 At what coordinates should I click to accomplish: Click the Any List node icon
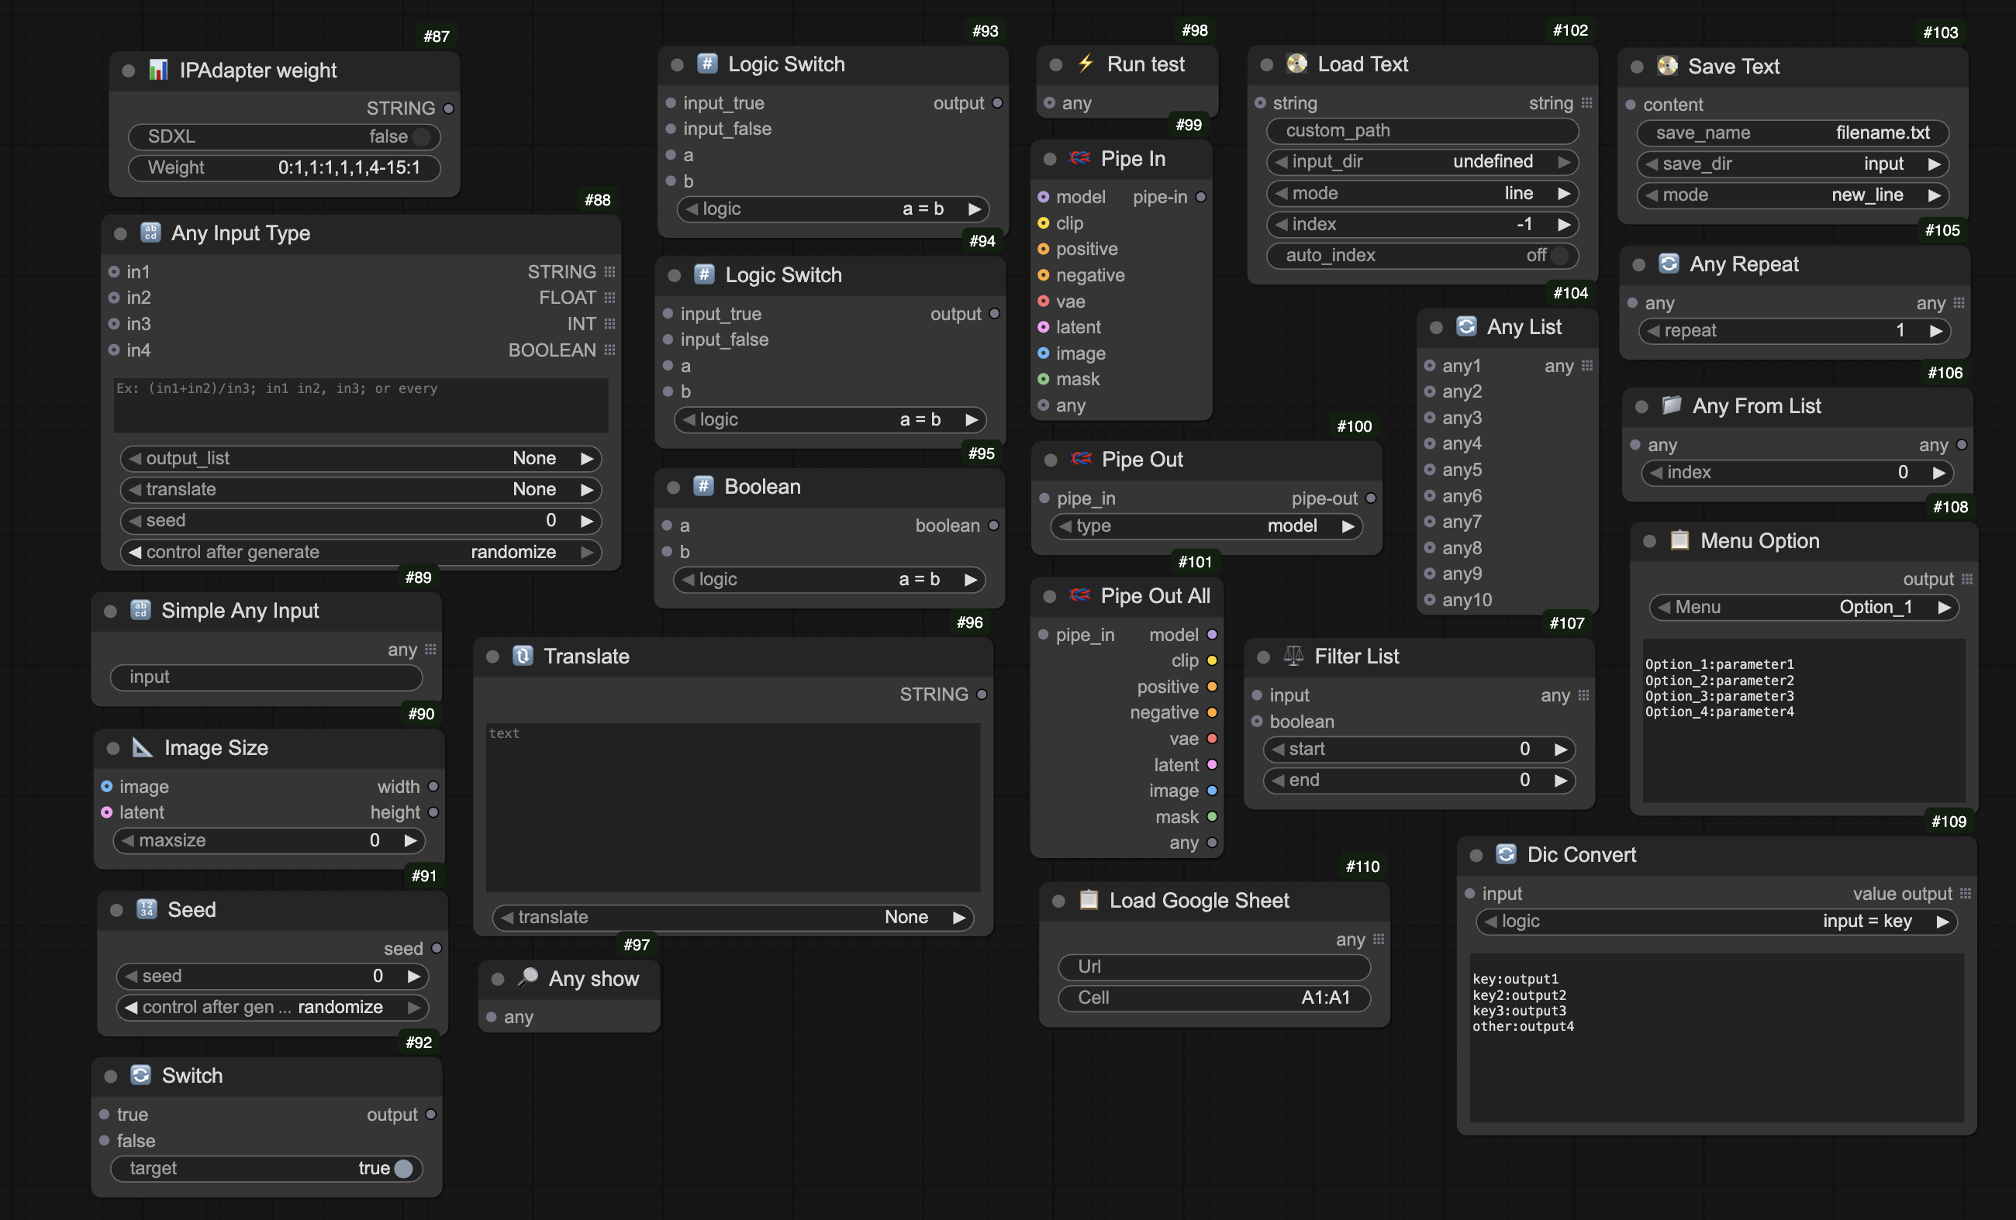pyautogui.click(x=1466, y=327)
